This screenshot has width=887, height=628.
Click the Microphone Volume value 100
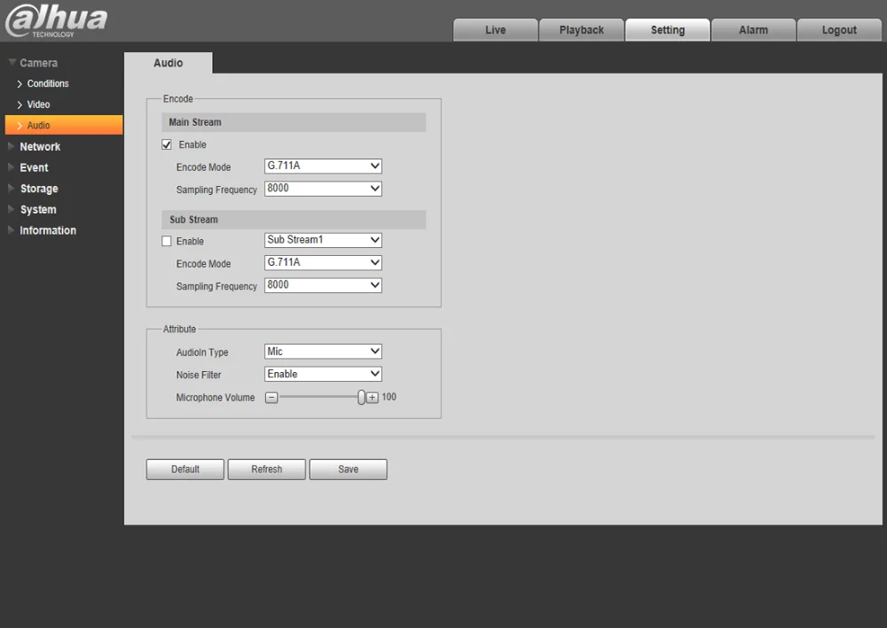click(389, 397)
